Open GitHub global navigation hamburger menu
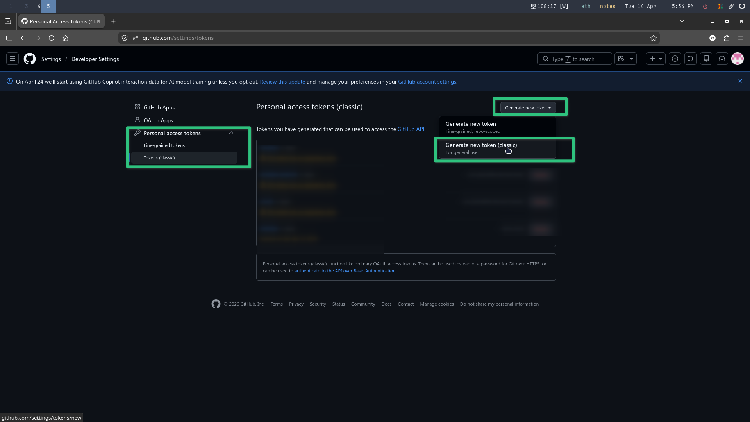The image size is (750, 422). tap(12, 59)
